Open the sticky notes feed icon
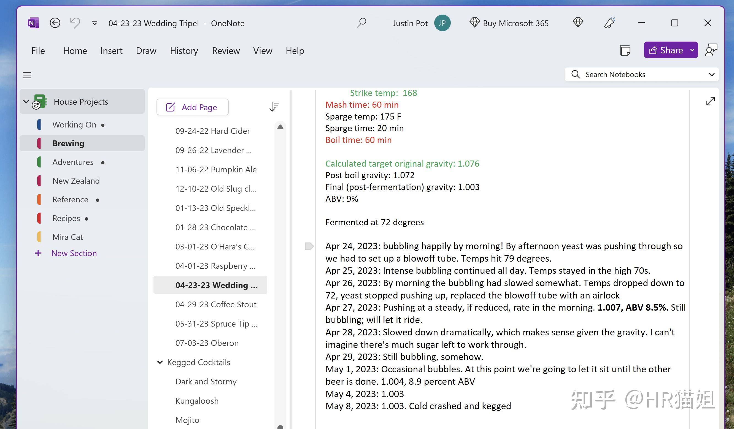This screenshot has height=429, width=734. [625, 50]
